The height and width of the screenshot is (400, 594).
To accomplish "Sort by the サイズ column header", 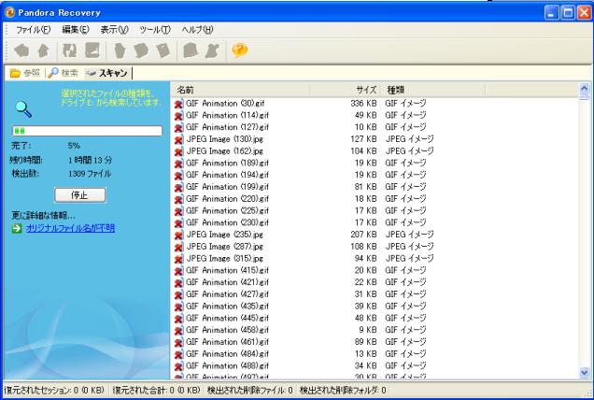I will (346, 90).
